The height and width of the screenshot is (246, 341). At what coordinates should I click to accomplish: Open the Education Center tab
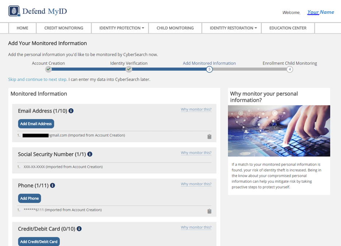(x=288, y=28)
